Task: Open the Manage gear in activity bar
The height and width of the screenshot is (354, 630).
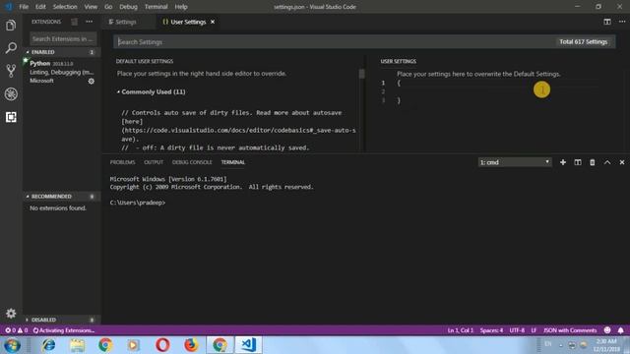Action: pos(11,313)
